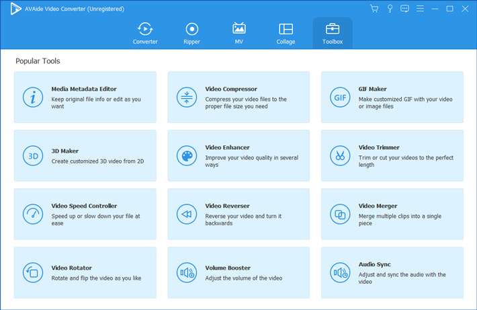This screenshot has width=477, height=310.
Task: Open the hamburger menu in title bar
Action: [x=419, y=9]
